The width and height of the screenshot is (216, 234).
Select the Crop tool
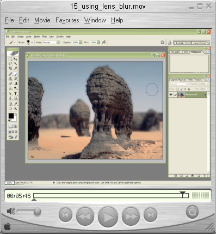click(x=10, y=68)
